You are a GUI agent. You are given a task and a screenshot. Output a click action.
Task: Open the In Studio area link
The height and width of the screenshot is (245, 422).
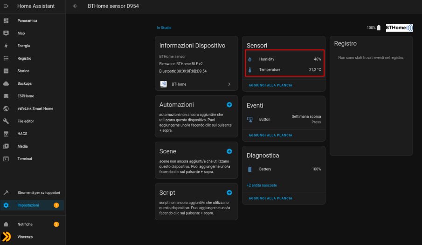click(x=164, y=27)
